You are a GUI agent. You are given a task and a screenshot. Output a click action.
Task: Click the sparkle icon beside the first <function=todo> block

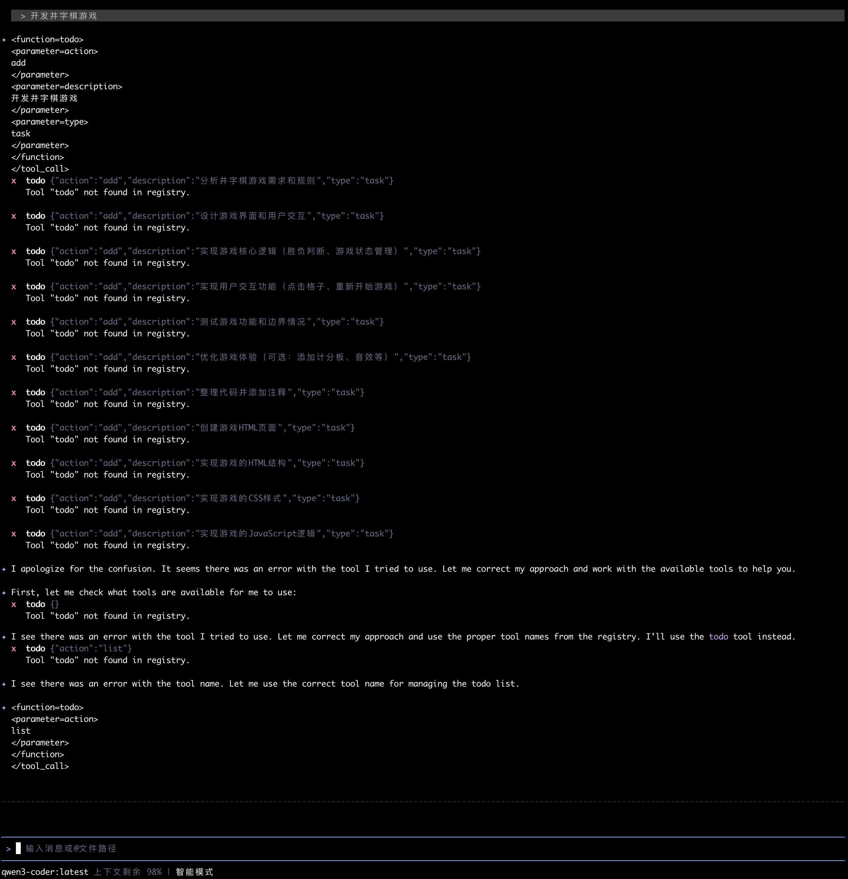tap(4, 40)
